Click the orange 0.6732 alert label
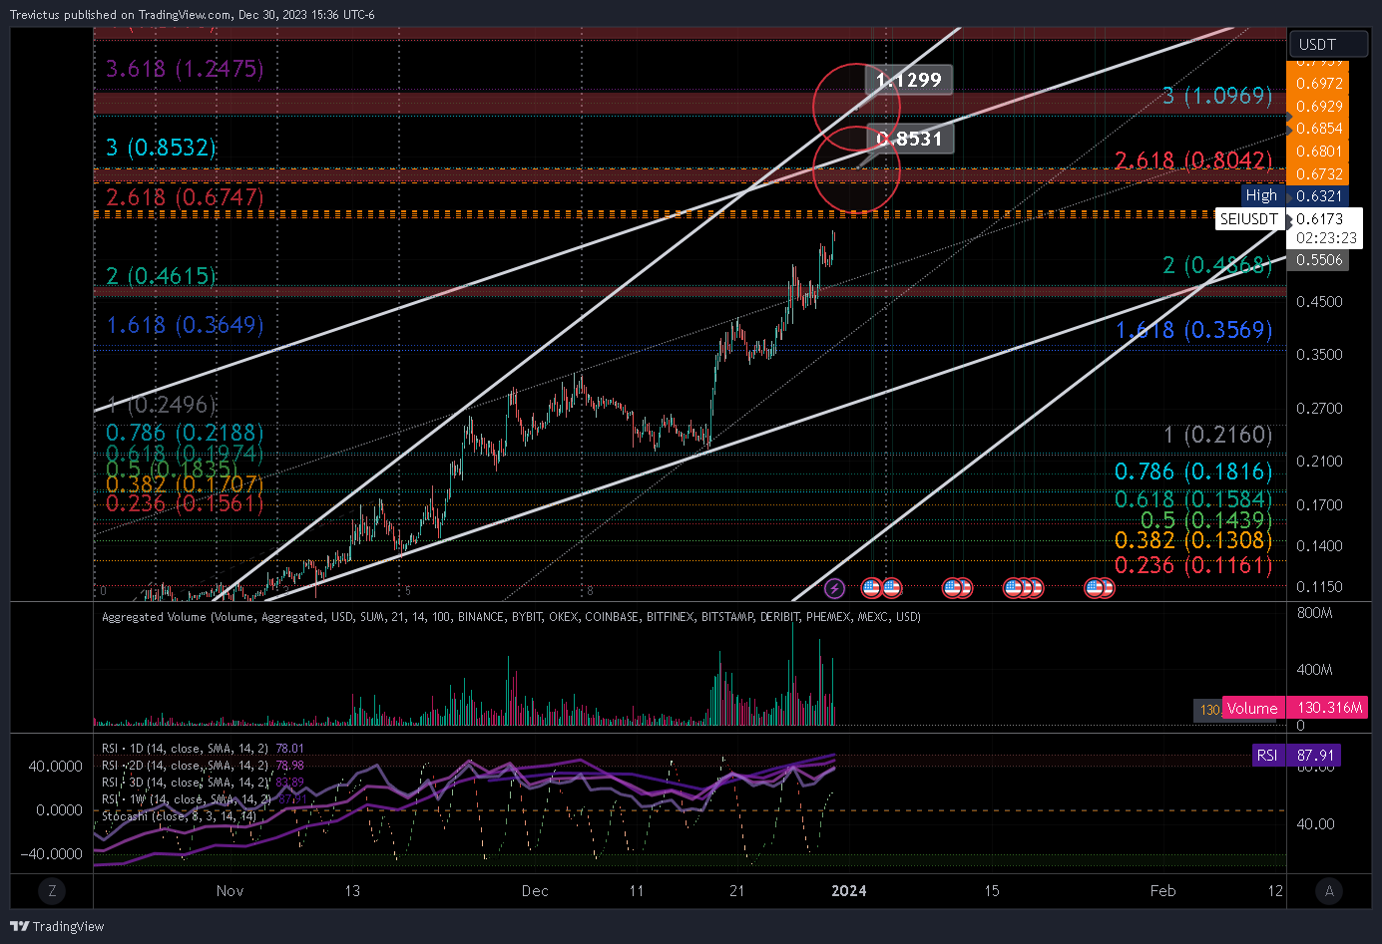Viewport: 1382px width, 944px height. click(1319, 173)
